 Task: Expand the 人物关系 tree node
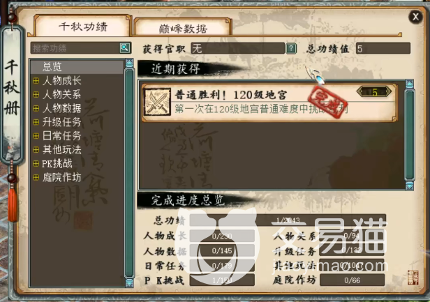[36, 95]
